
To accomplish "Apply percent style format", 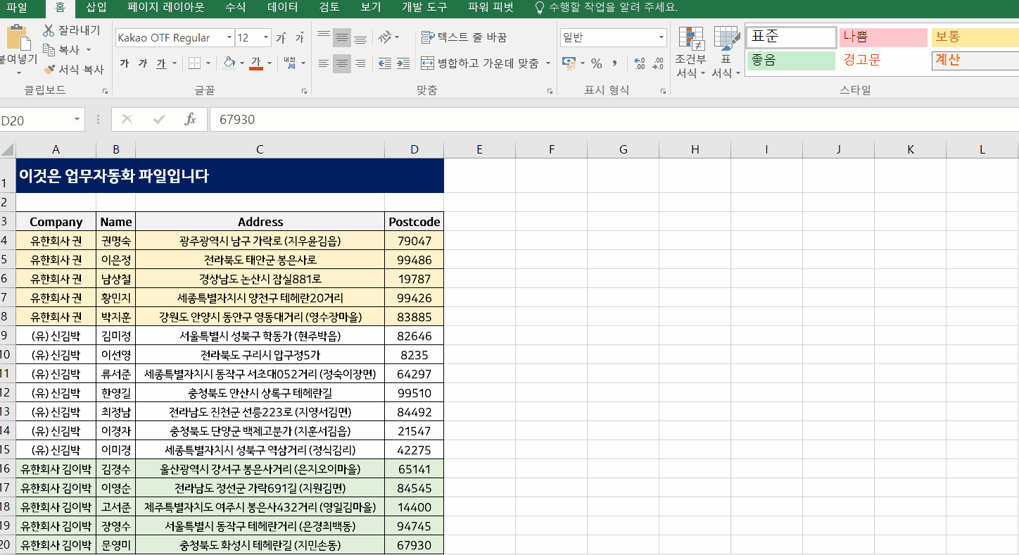I will 597,64.
